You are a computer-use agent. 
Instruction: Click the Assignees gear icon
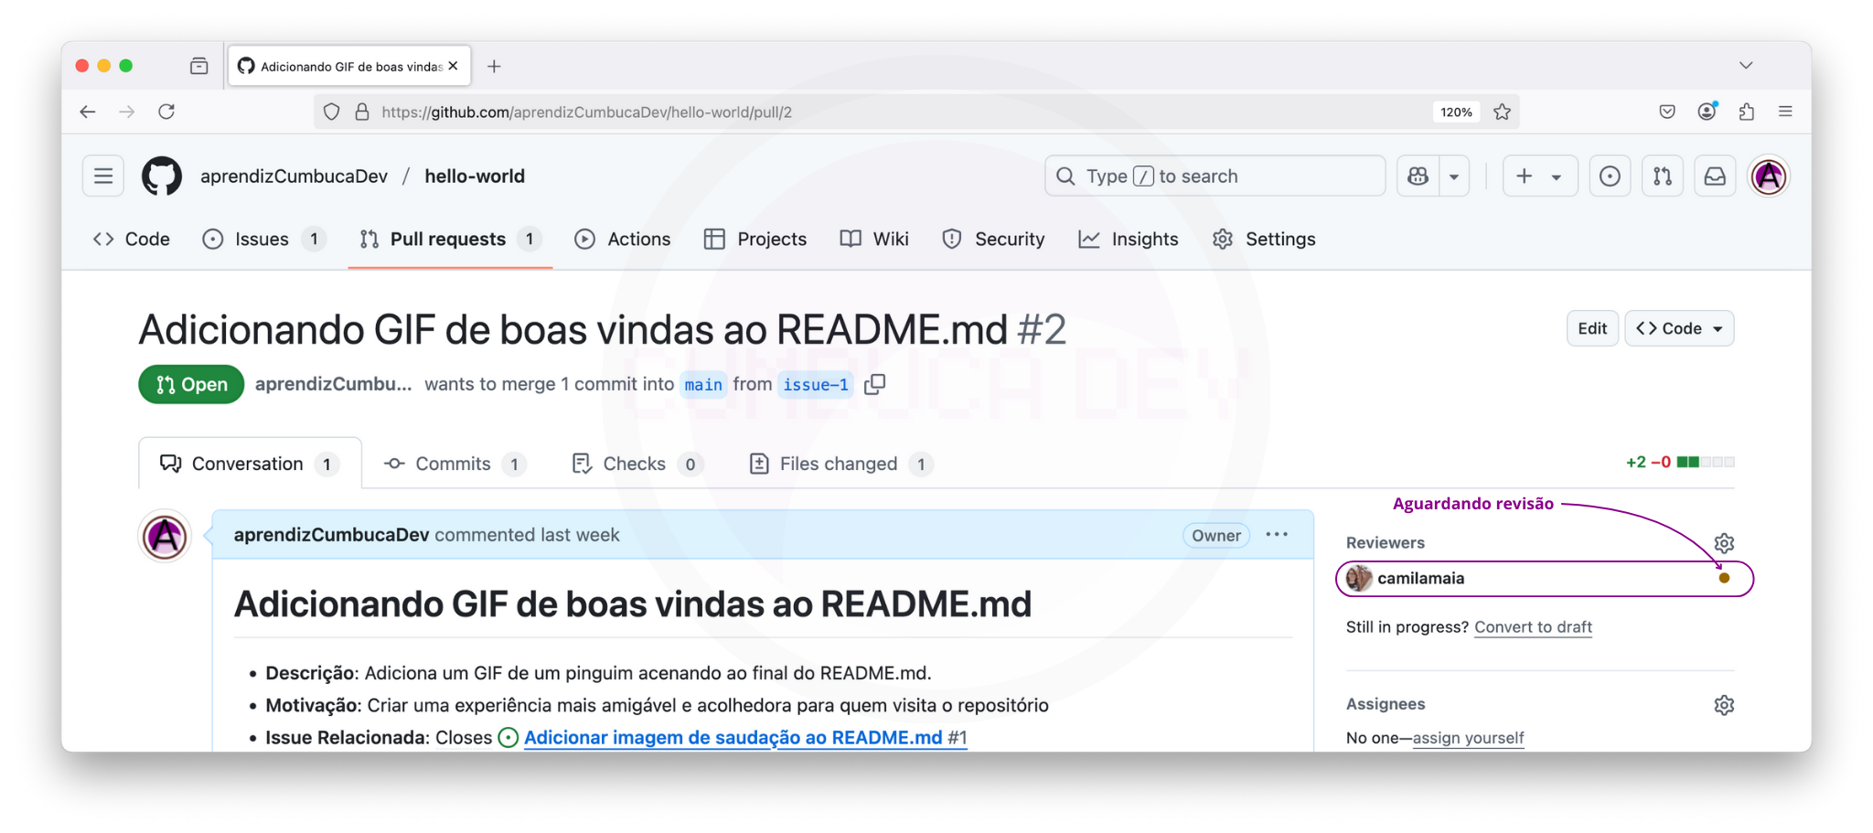pyautogui.click(x=1724, y=705)
